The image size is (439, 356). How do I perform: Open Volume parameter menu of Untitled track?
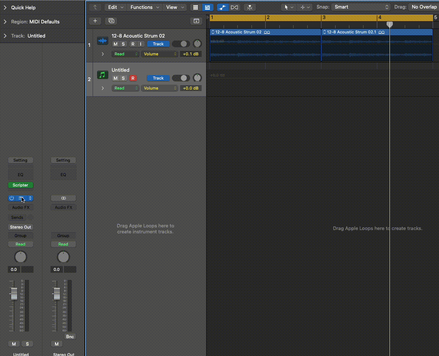(160, 88)
